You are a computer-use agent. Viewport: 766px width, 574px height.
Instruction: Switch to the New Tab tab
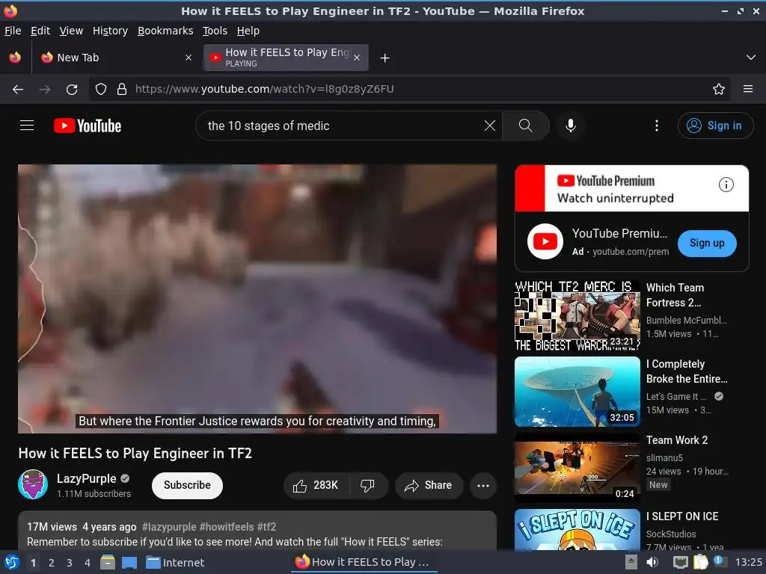[116, 58]
